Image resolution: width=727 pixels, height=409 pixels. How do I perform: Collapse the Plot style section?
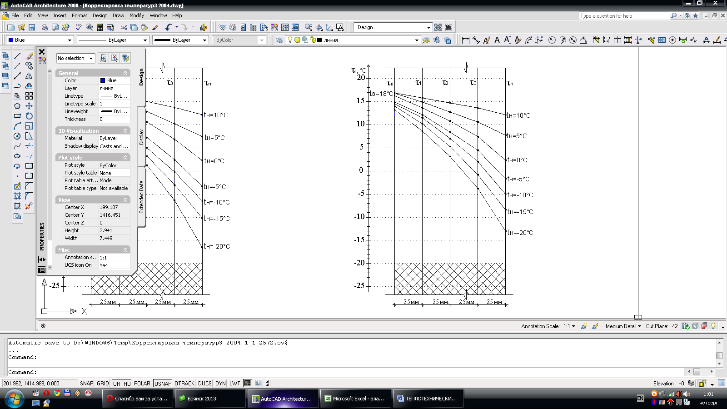point(125,157)
